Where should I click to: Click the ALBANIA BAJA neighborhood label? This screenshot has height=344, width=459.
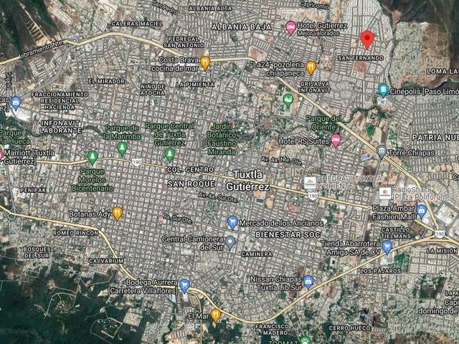pos(241,27)
